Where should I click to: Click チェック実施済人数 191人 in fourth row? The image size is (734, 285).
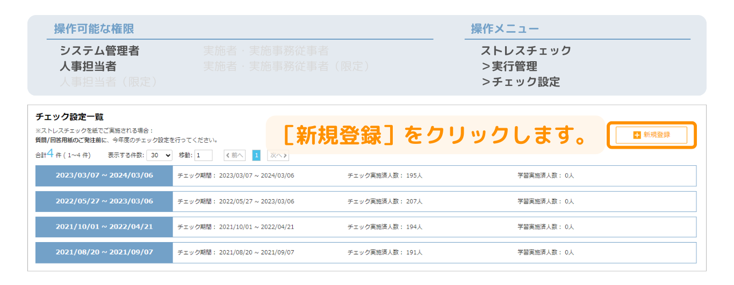385,253
